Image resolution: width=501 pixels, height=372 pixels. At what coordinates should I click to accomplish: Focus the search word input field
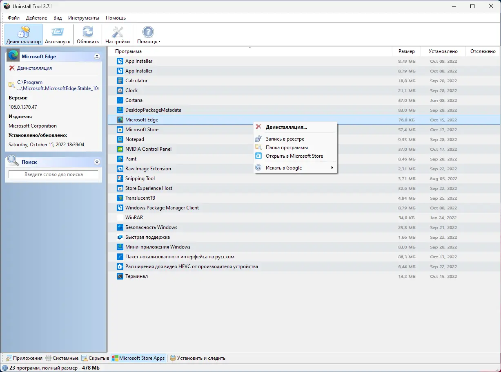tap(53, 174)
